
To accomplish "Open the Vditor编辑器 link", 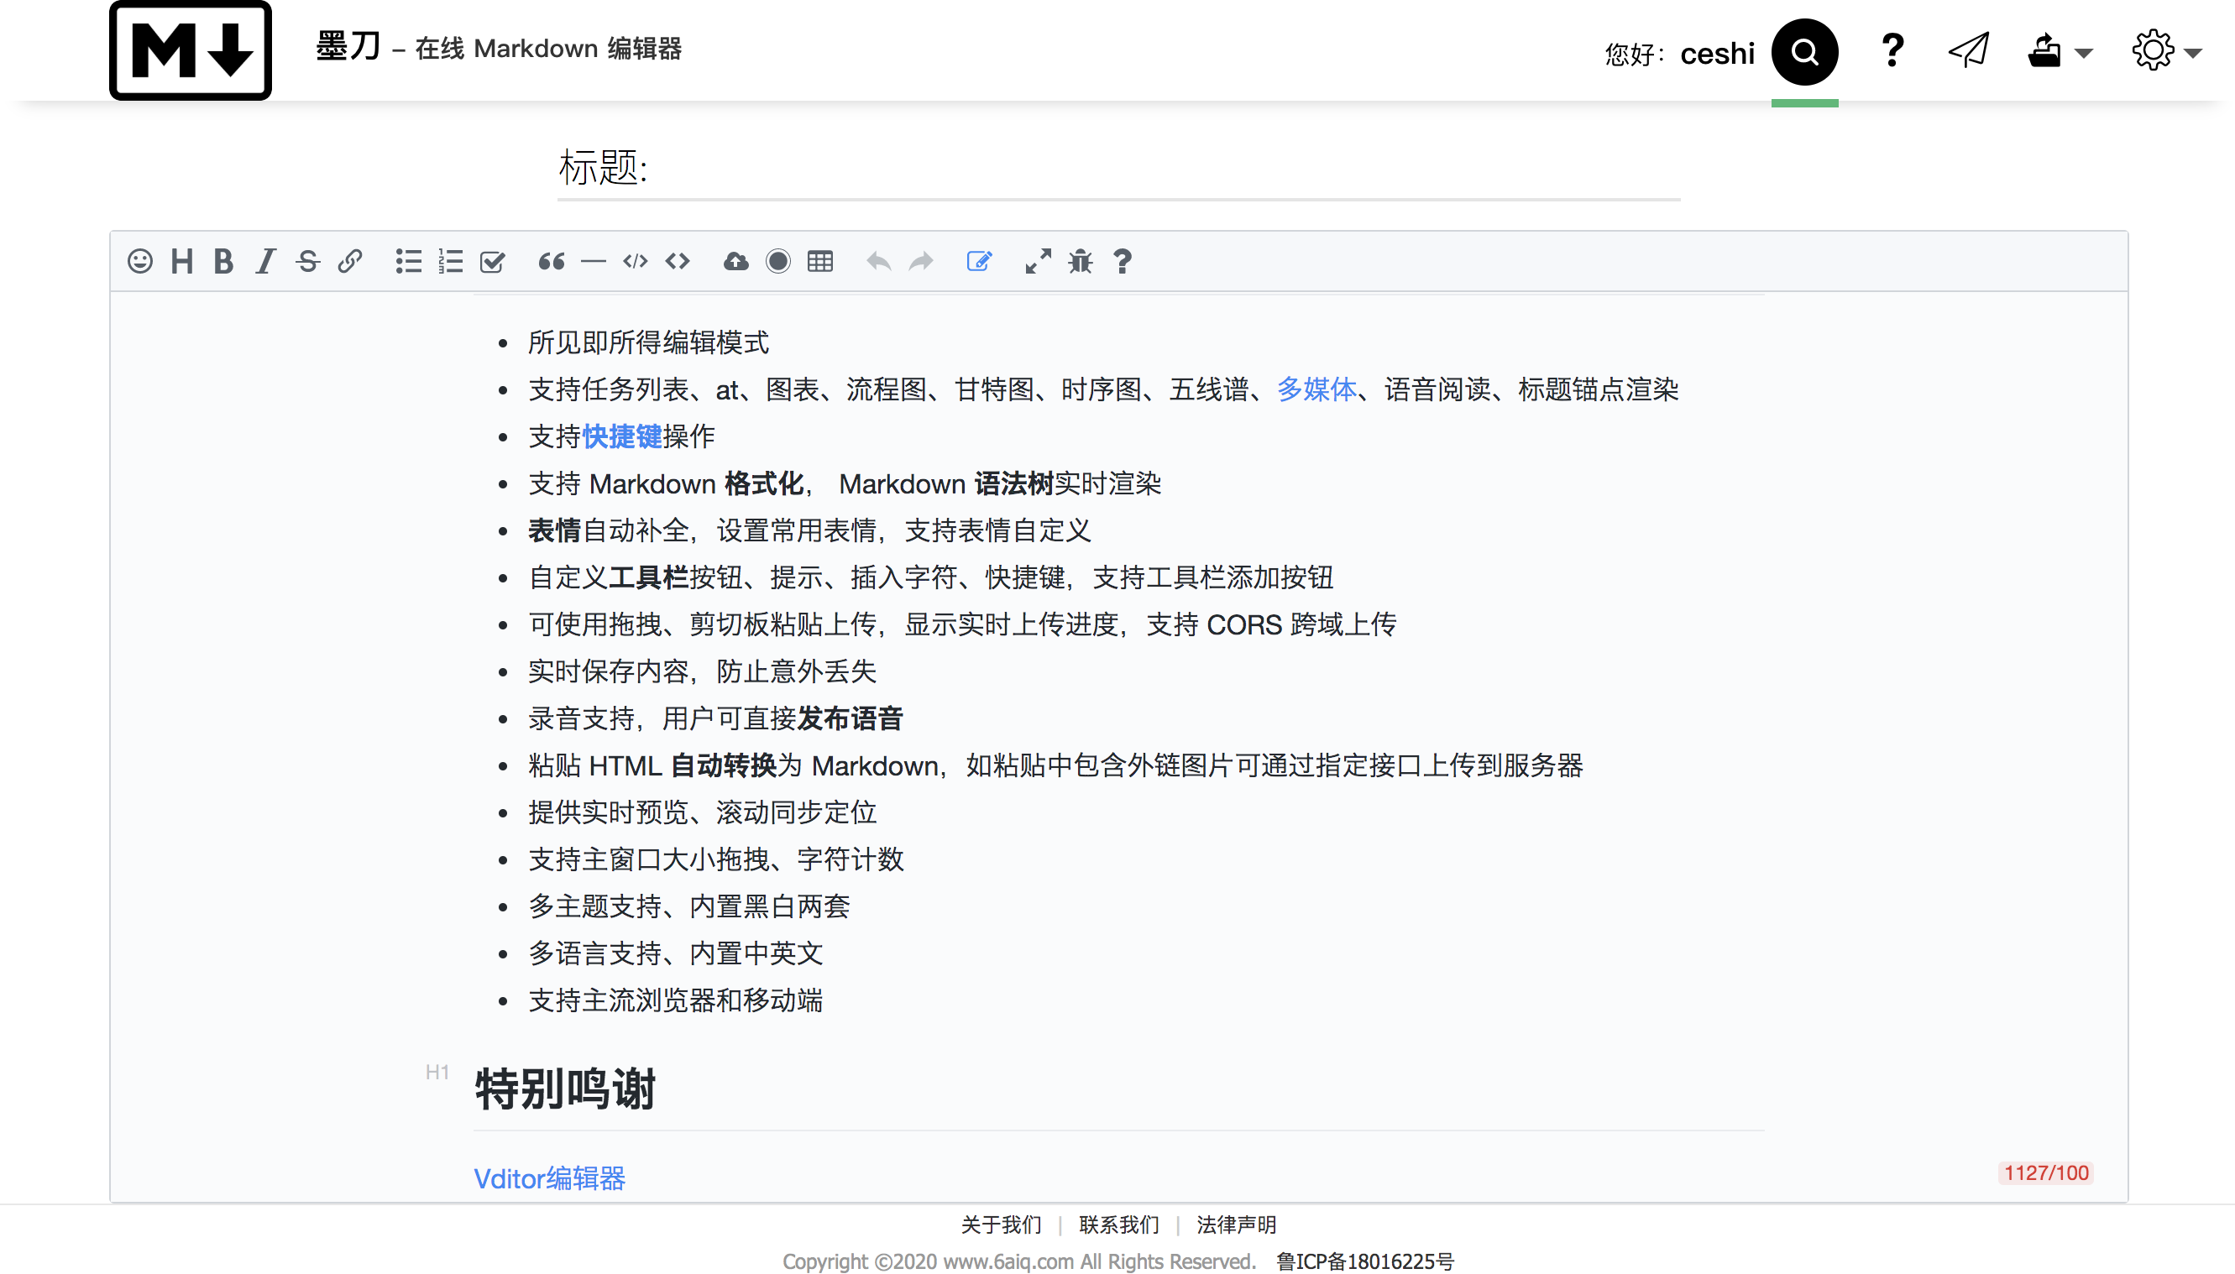I will click(550, 1177).
